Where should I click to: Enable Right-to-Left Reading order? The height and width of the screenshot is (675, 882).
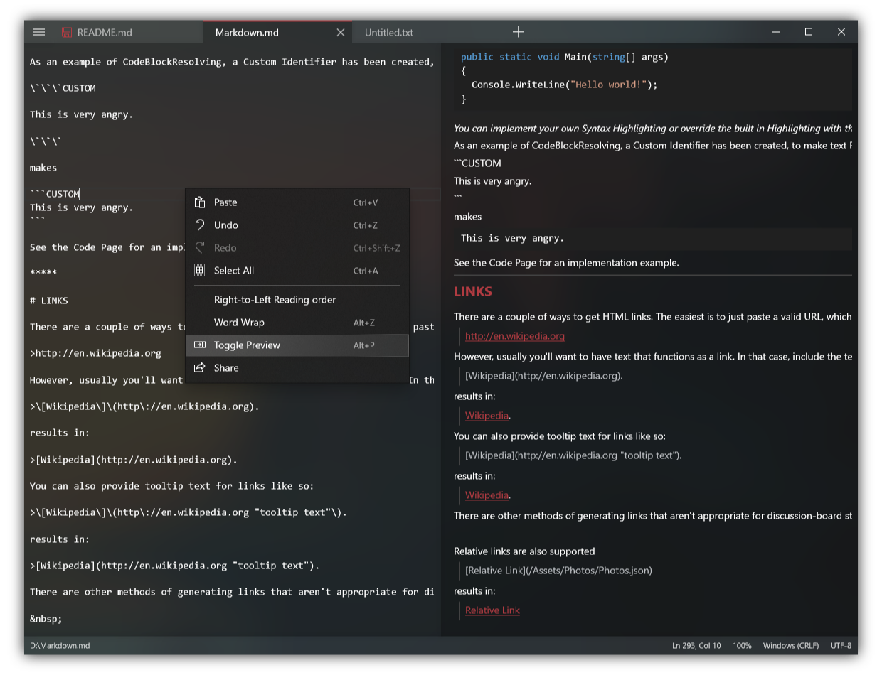point(275,299)
